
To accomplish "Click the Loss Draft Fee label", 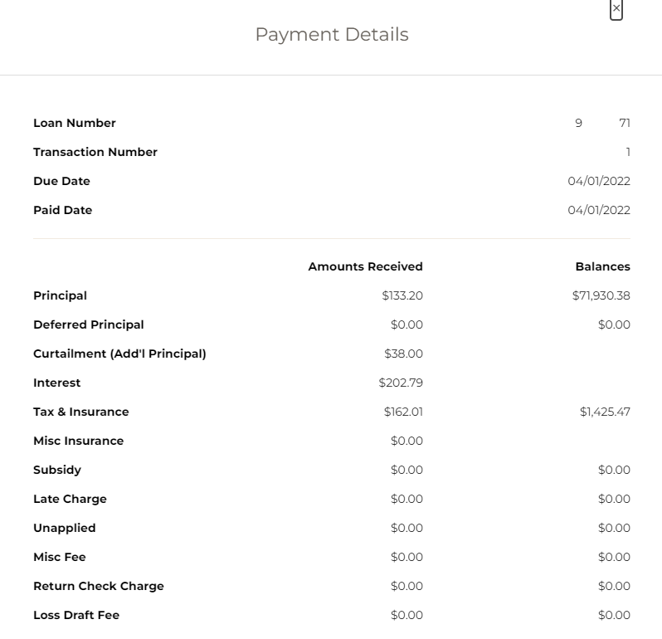I will coord(76,615).
